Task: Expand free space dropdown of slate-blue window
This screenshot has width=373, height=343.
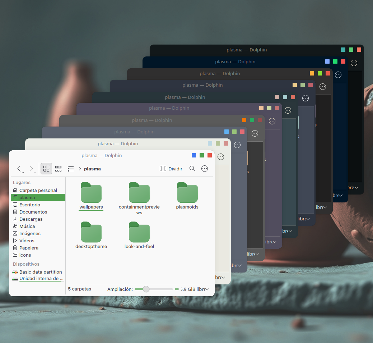Action: click(x=239, y=266)
